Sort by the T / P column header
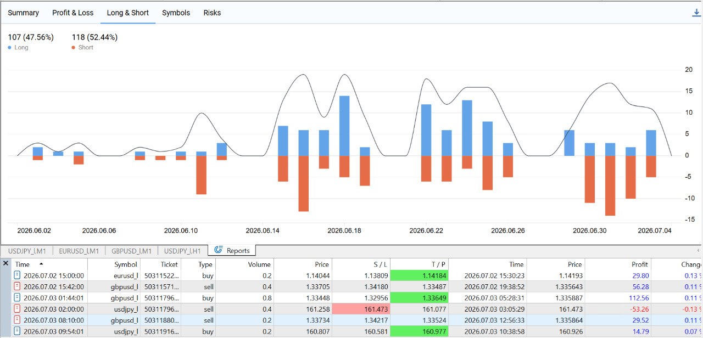The height and width of the screenshot is (338, 703). pos(419,264)
